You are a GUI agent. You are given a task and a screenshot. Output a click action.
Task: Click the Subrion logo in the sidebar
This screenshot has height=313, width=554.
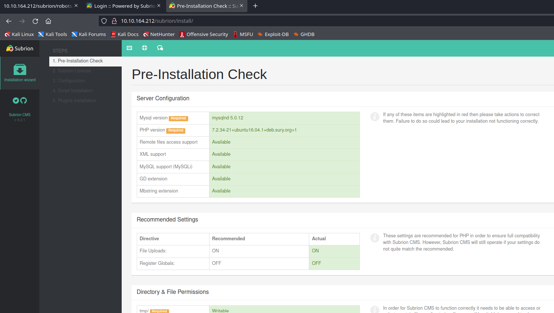(x=19, y=48)
